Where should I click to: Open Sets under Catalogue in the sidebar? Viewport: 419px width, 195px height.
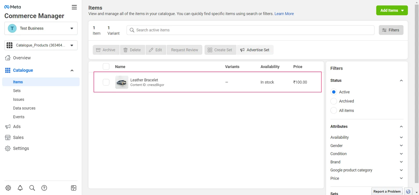coord(17,91)
